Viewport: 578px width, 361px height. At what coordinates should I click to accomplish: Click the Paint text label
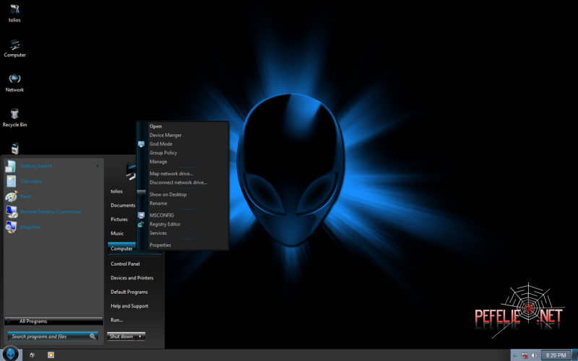tap(26, 196)
